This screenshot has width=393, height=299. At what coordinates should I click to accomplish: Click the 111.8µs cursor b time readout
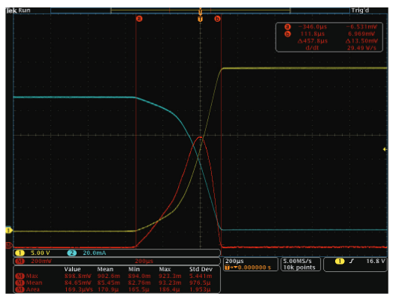[x=313, y=34]
